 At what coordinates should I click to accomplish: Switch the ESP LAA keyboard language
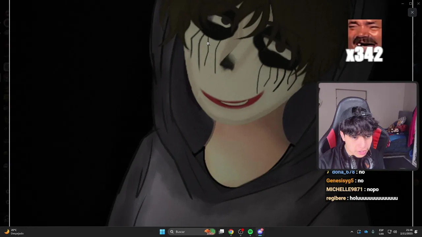pos(381,232)
